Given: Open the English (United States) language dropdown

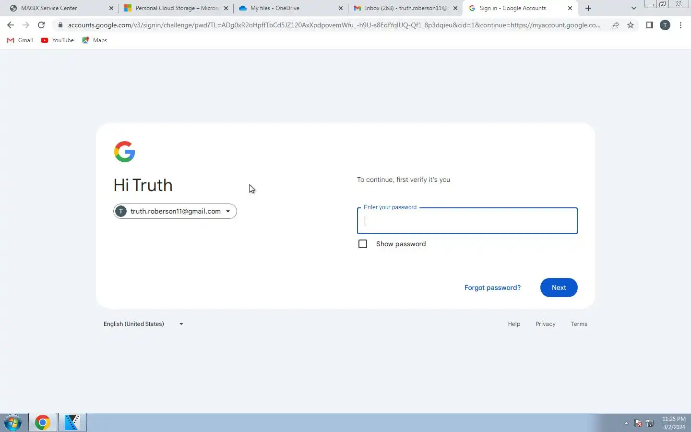Looking at the screenshot, I should pyautogui.click(x=143, y=324).
